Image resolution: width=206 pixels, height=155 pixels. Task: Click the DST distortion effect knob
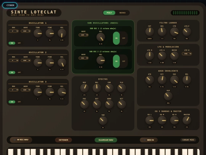(x=97, y=104)
